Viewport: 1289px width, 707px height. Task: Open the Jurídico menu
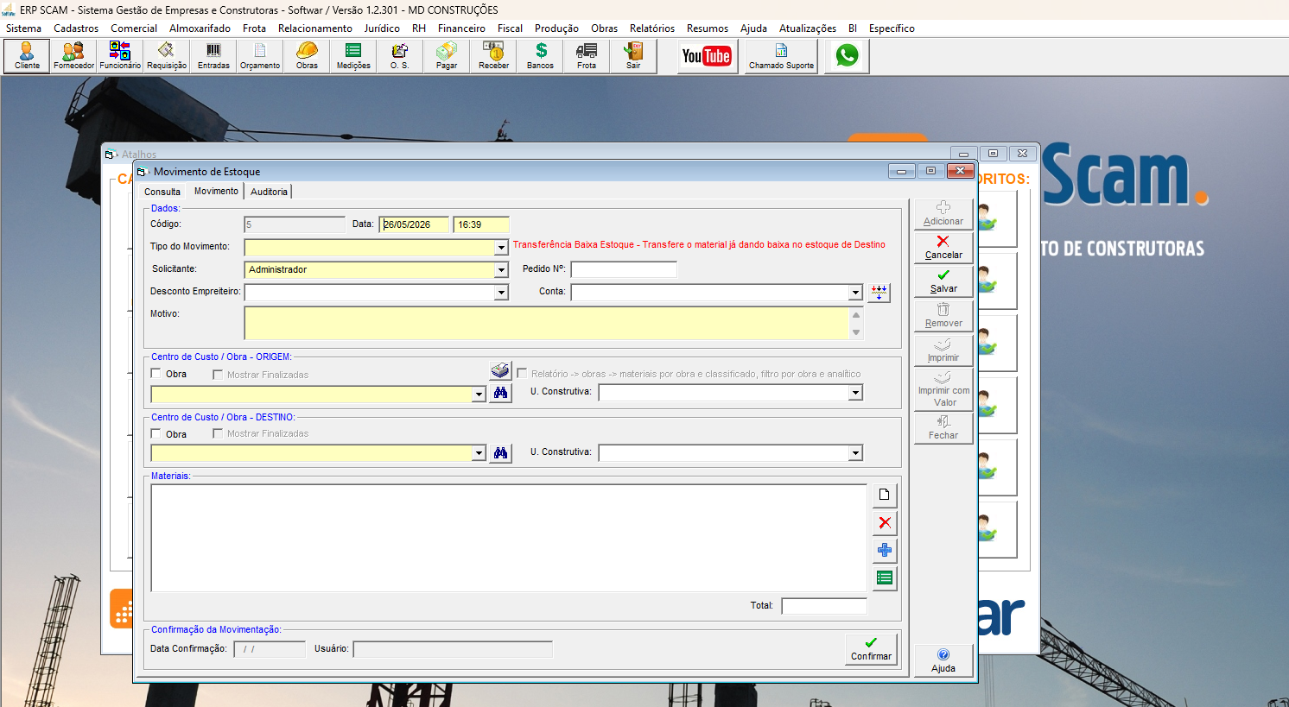(x=382, y=28)
